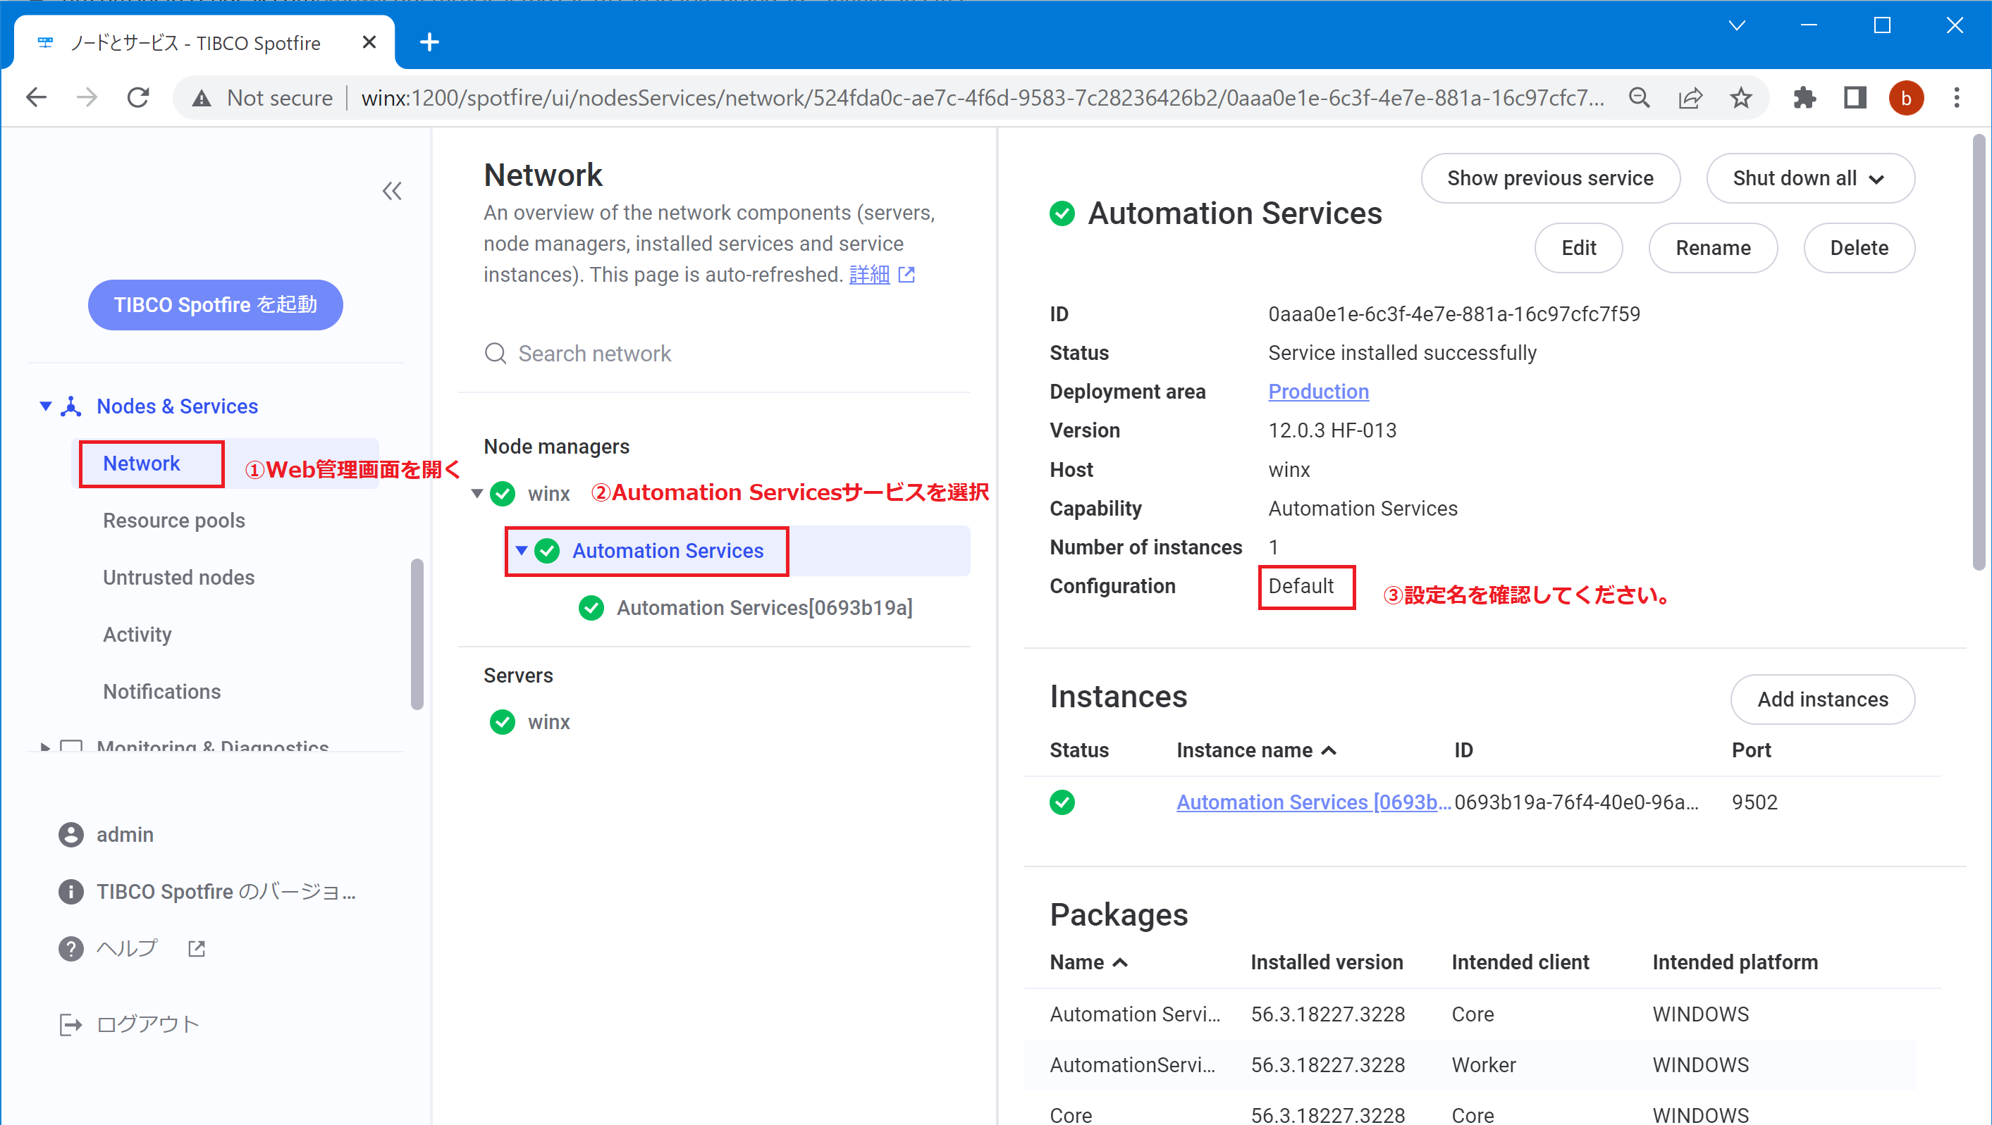Open the tab search dropdown in title bar
The width and height of the screenshot is (1992, 1125).
1737,25
